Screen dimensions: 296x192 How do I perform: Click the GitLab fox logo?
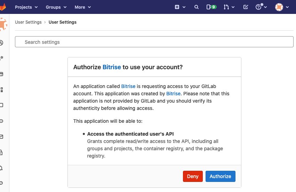(x=3, y=7)
